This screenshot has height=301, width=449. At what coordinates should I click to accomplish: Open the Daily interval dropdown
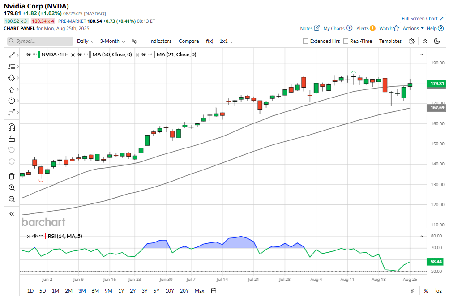tap(86, 41)
